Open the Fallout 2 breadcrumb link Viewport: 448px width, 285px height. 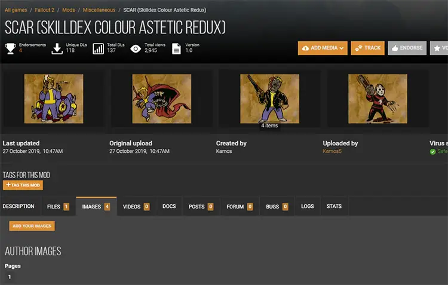click(44, 10)
